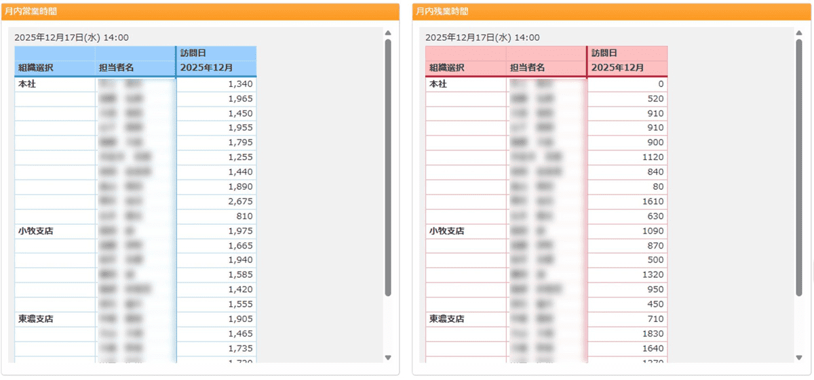814x380 pixels.
Task: Click scroll up arrow in 月内営業時間 panel
Action: [388, 33]
